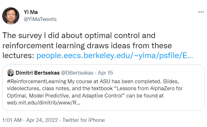Click the #ReinforcementLearning hashtag

pyautogui.click(x=36, y=81)
